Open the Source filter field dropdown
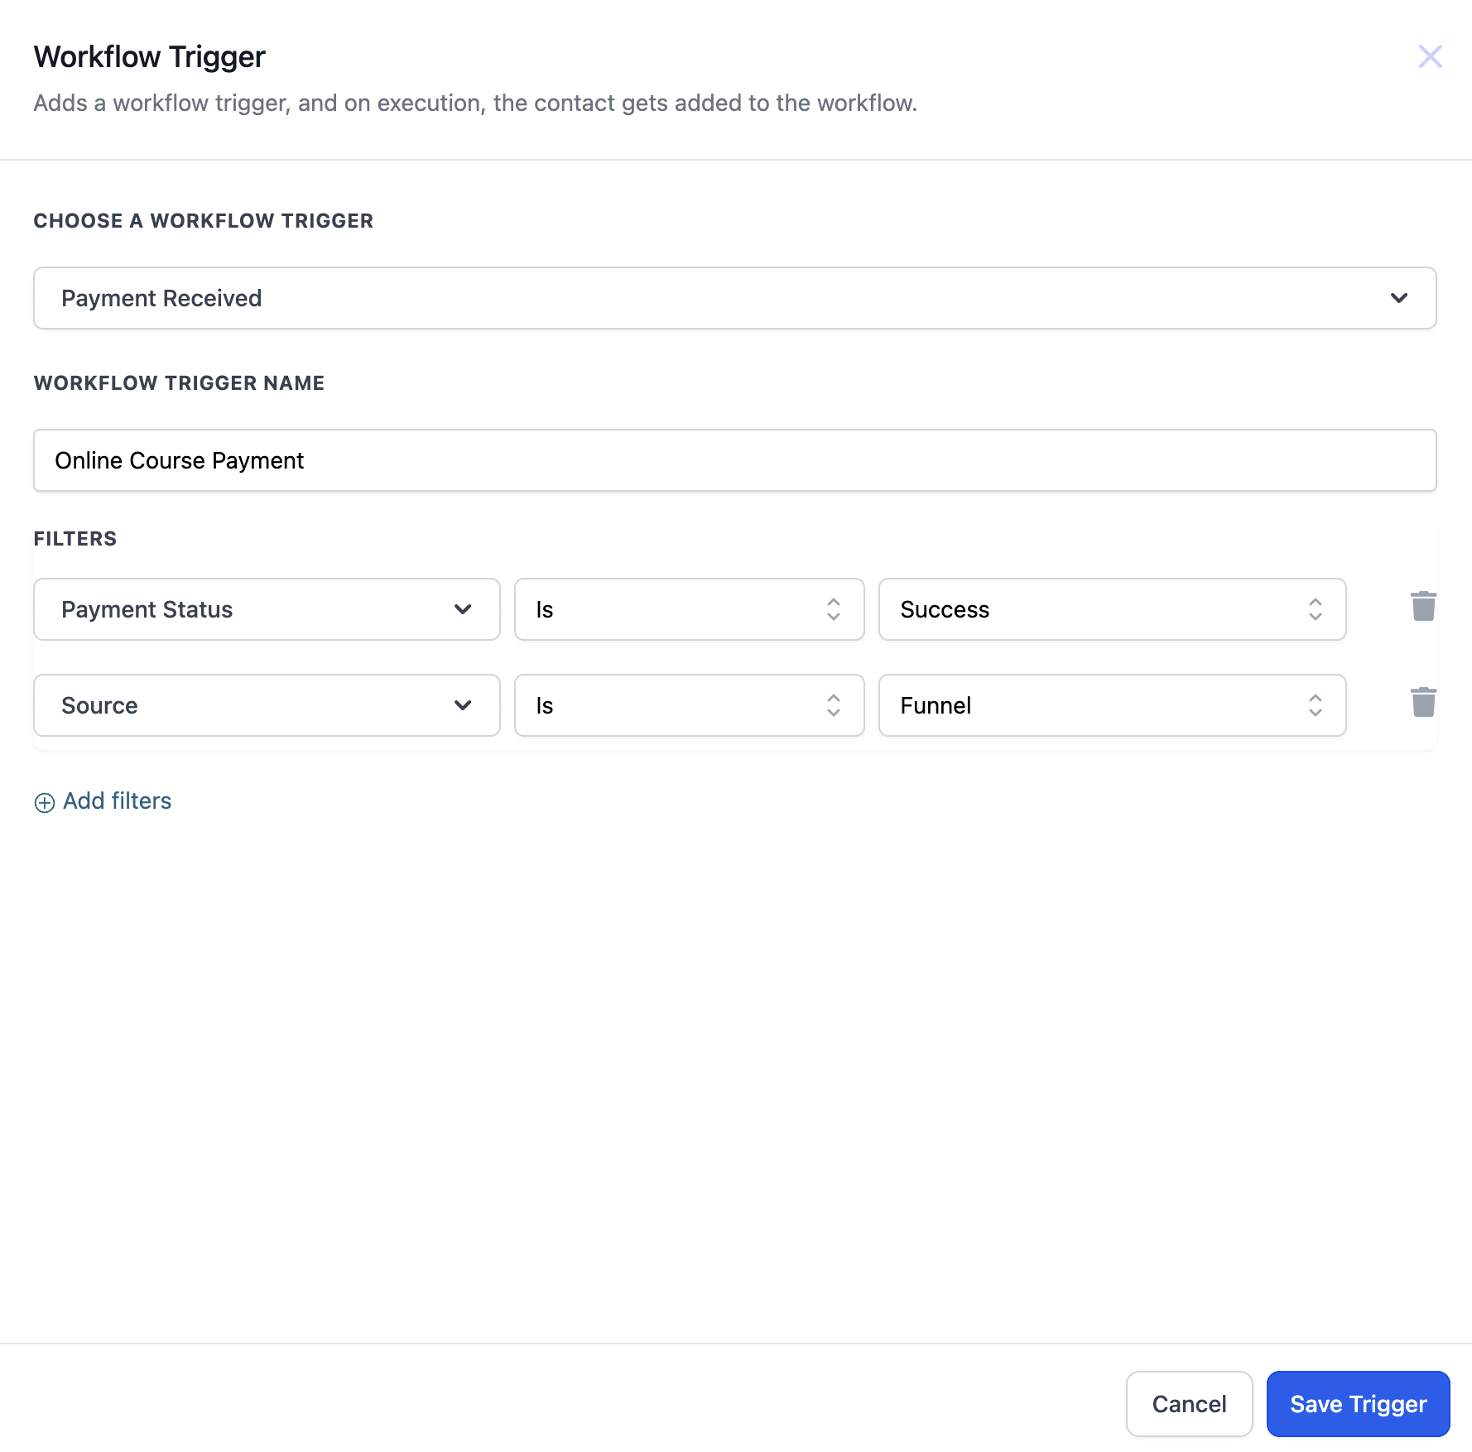Screen dimensions: 1472x1452 (267, 705)
